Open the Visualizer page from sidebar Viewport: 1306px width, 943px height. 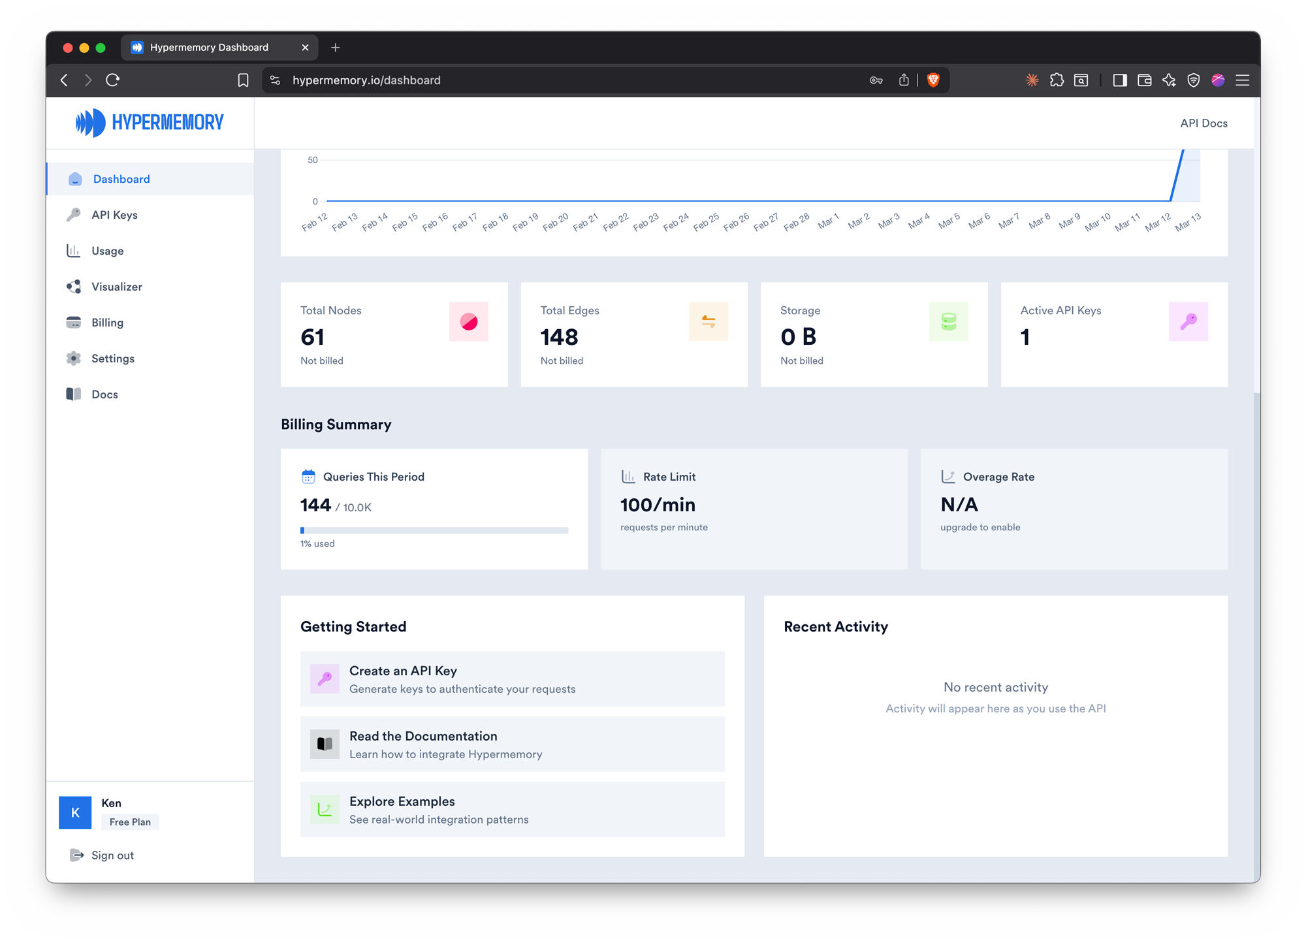pyautogui.click(x=116, y=287)
